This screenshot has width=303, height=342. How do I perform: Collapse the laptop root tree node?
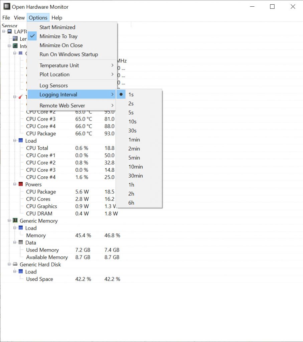coord(4,31)
